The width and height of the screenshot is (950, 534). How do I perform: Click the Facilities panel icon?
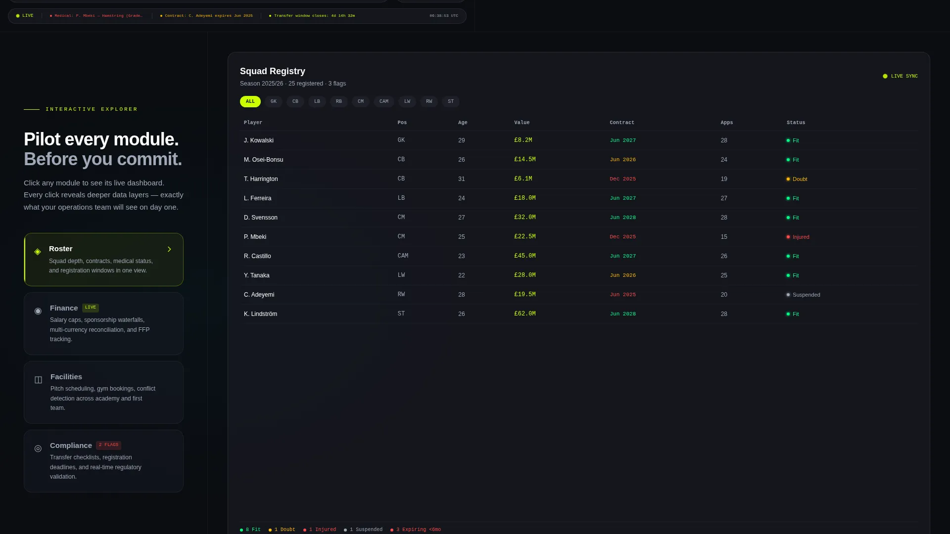pyautogui.click(x=38, y=380)
